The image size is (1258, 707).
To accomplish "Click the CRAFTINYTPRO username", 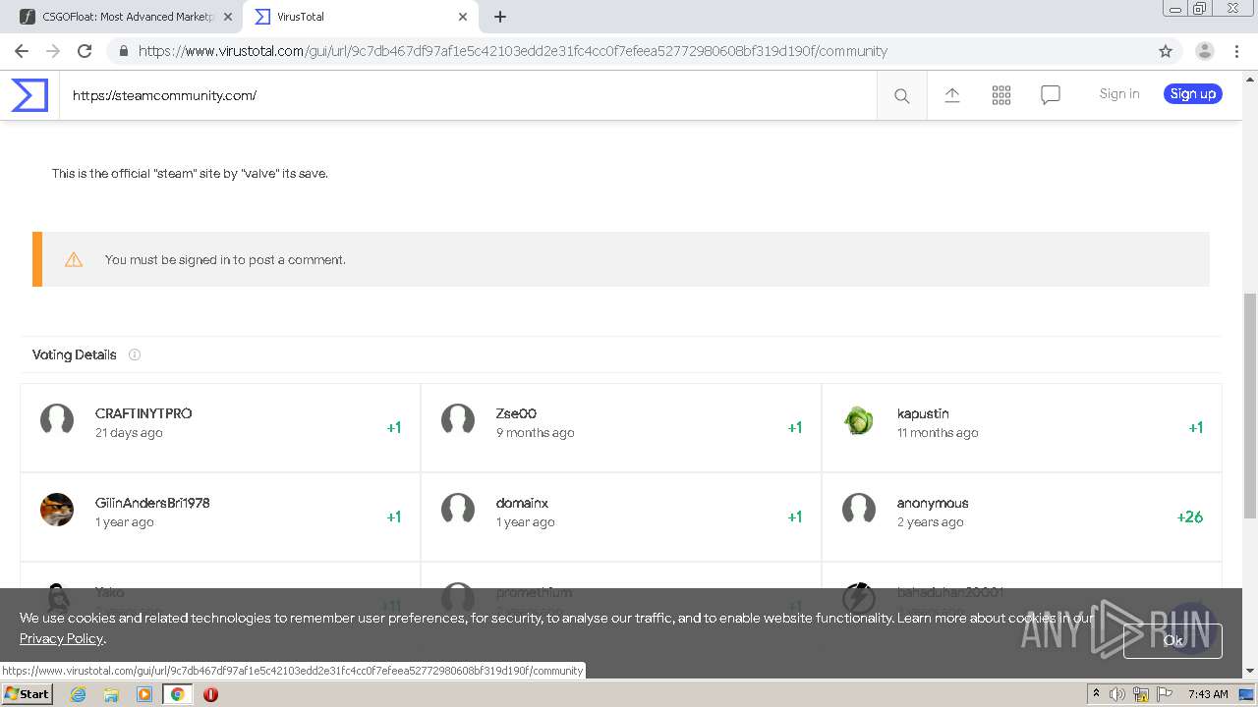I will pyautogui.click(x=143, y=413).
